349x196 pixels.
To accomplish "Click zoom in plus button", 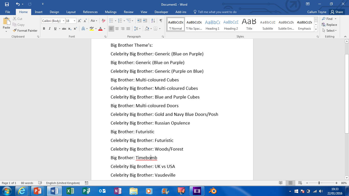I will [x=336, y=183].
